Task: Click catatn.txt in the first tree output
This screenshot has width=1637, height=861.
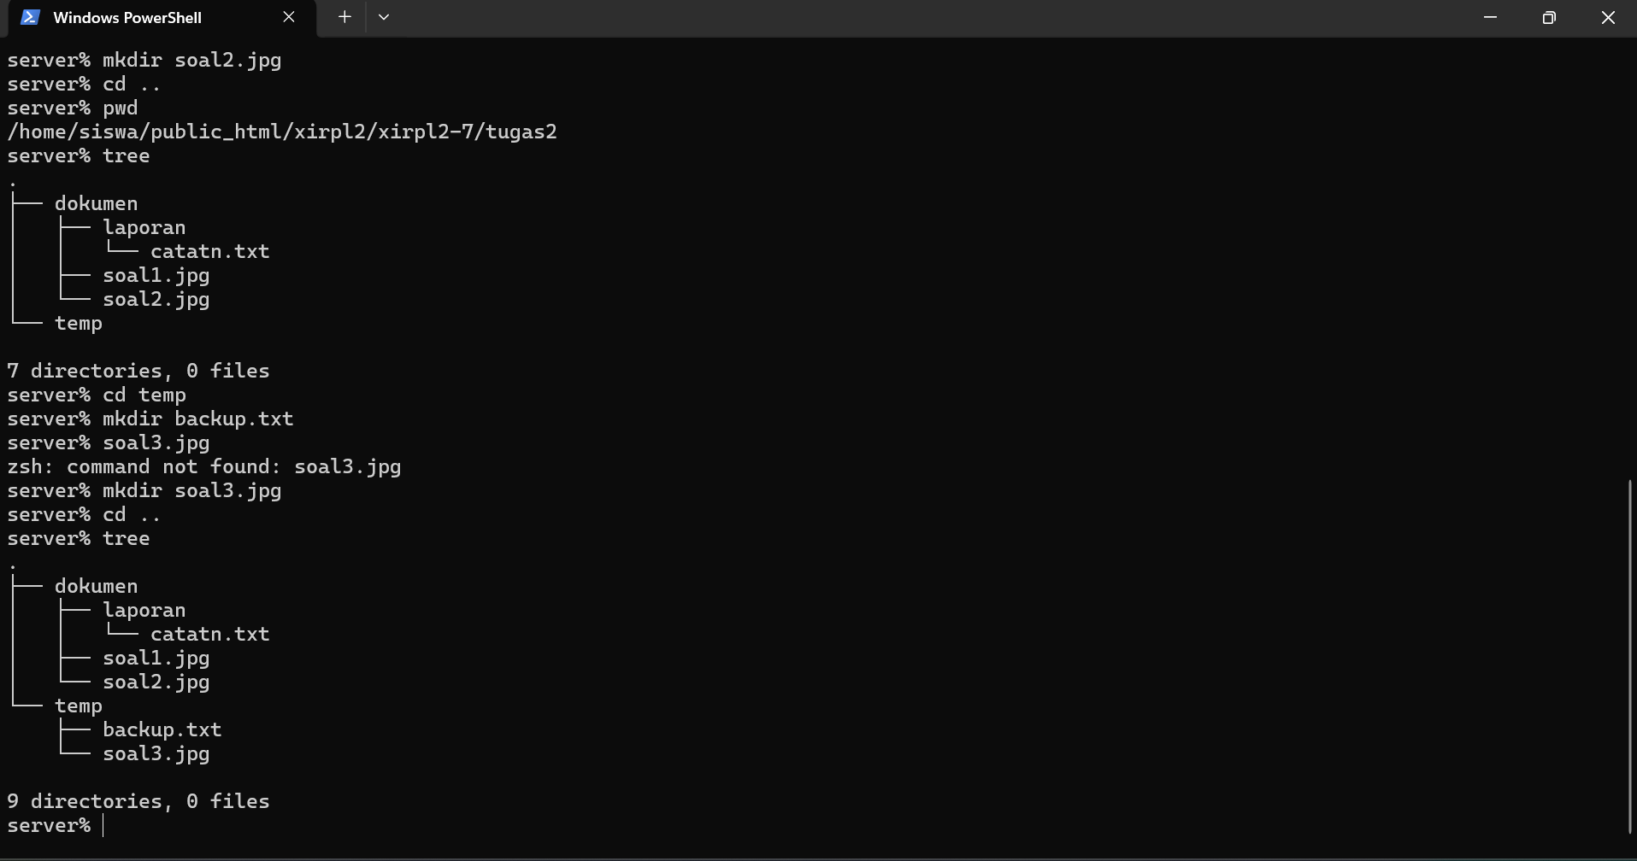Action: click(210, 251)
